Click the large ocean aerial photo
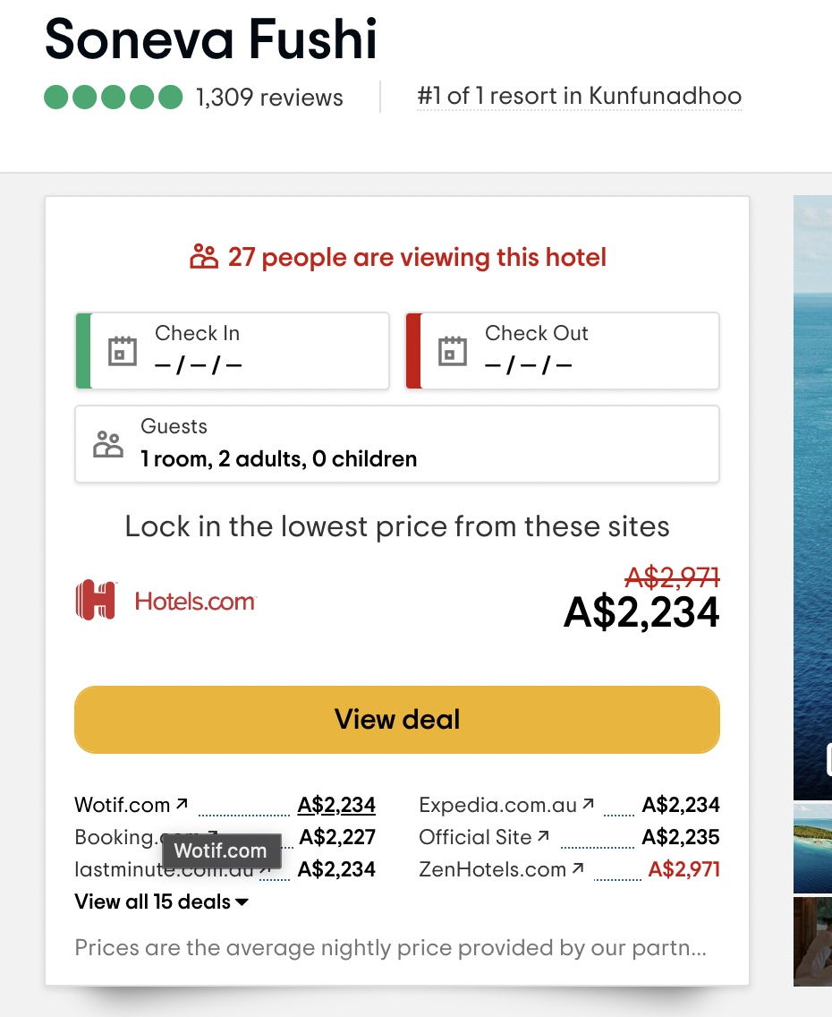Screen dimensions: 832x1017 coord(812,498)
